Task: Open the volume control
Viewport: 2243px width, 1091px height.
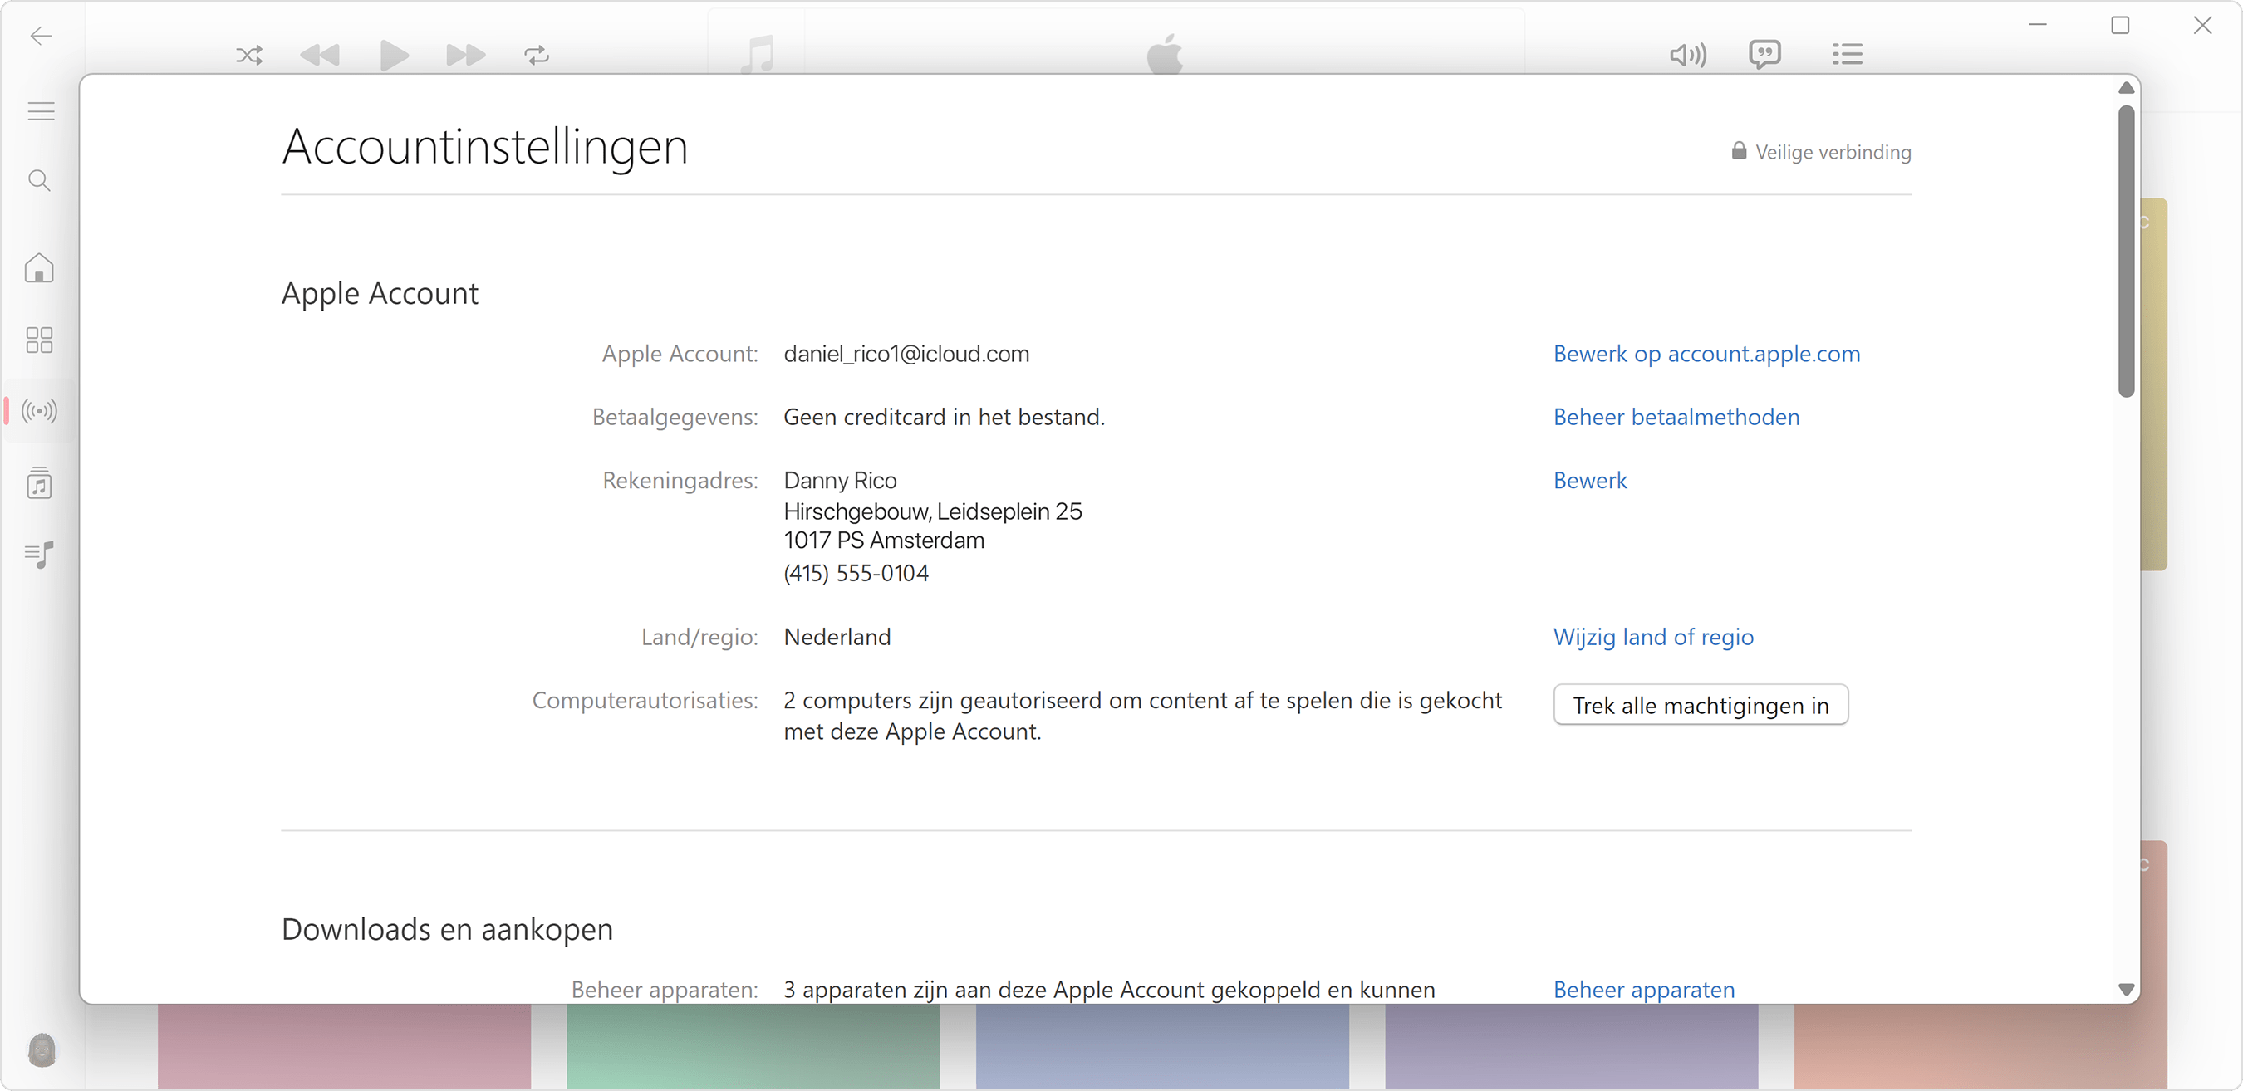Action: pyautogui.click(x=1688, y=56)
